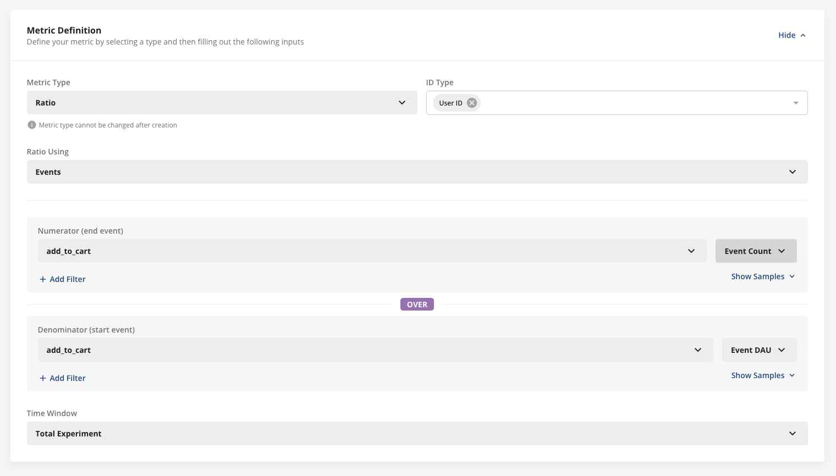Click the chevron next to Event Count
Viewport: 836px width, 476px height.
point(782,251)
